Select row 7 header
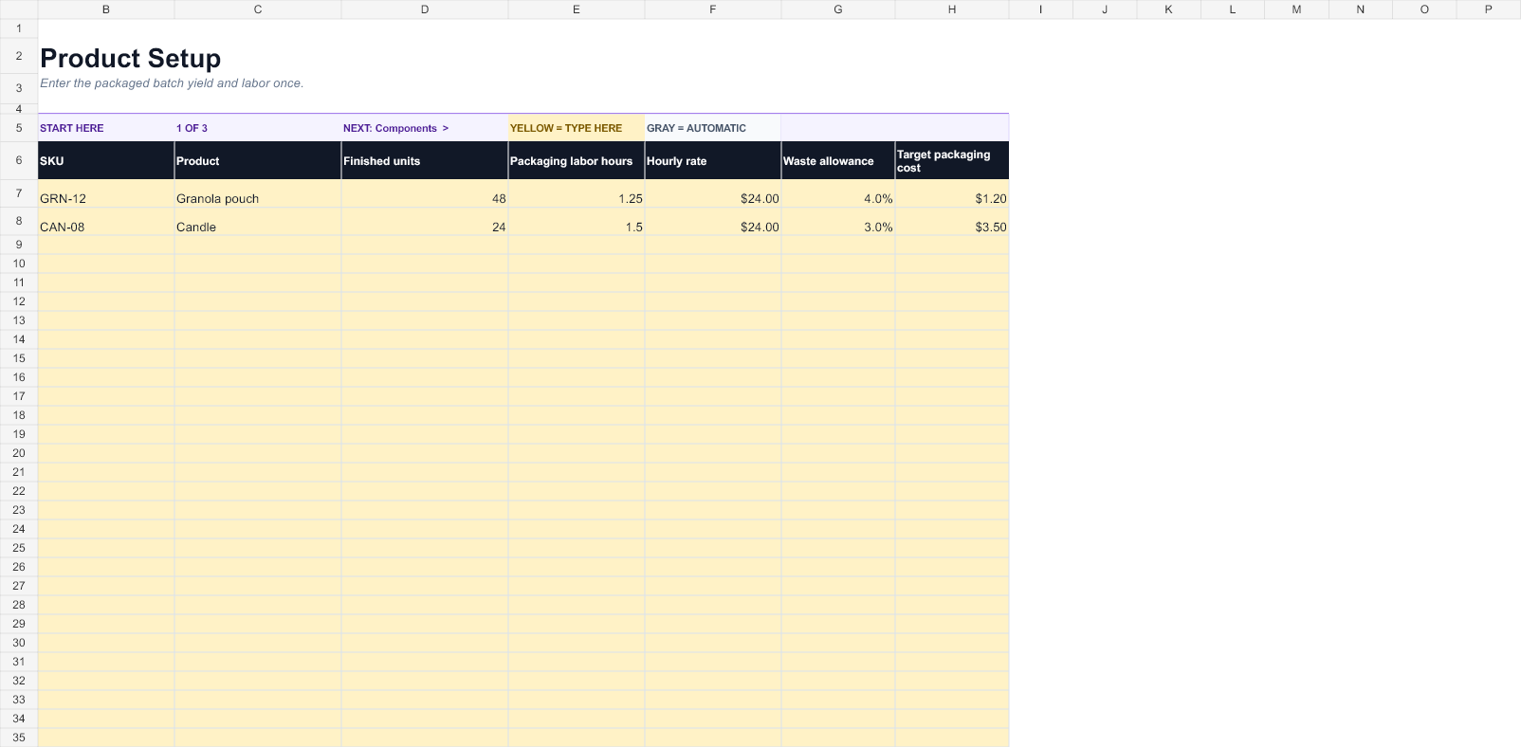The width and height of the screenshot is (1521, 747). [x=19, y=193]
